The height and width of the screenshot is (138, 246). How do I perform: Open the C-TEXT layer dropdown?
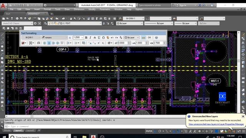(x=75, y=23)
